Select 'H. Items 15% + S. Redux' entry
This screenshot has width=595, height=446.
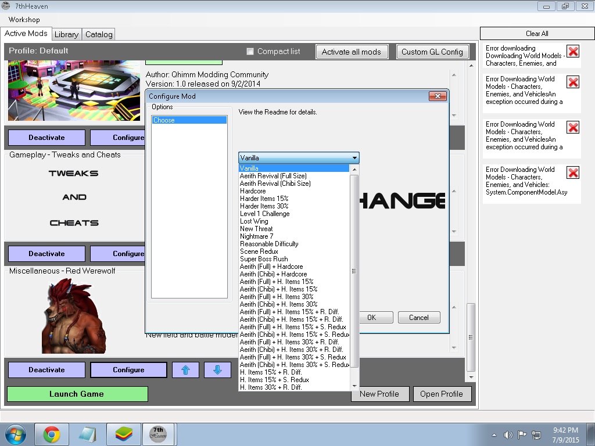coord(294,380)
